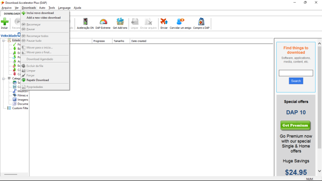Click the green Get Premium button

[295, 125]
